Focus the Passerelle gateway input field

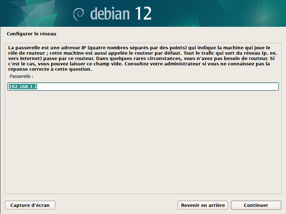click(x=143, y=86)
